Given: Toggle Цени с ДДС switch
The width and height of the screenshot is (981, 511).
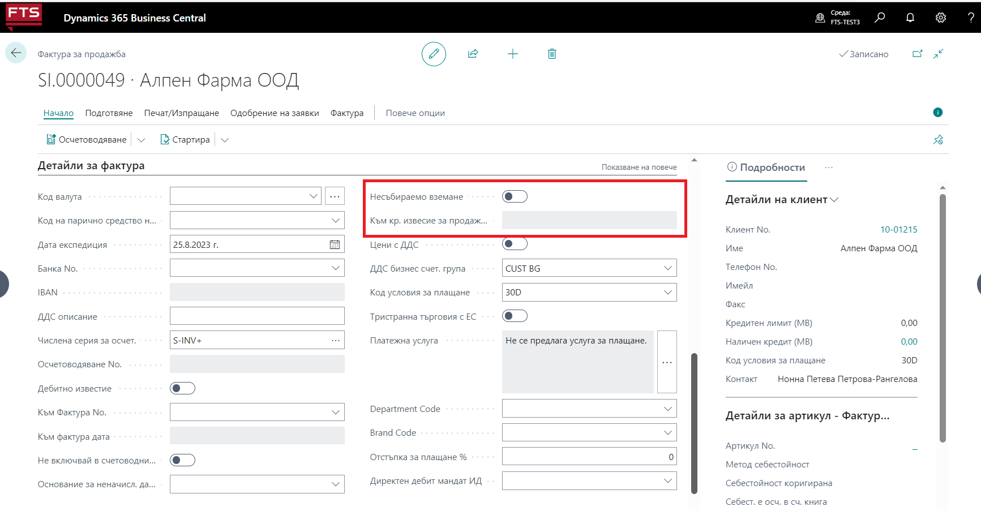Looking at the screenshot, I should (x=515, y=244).
